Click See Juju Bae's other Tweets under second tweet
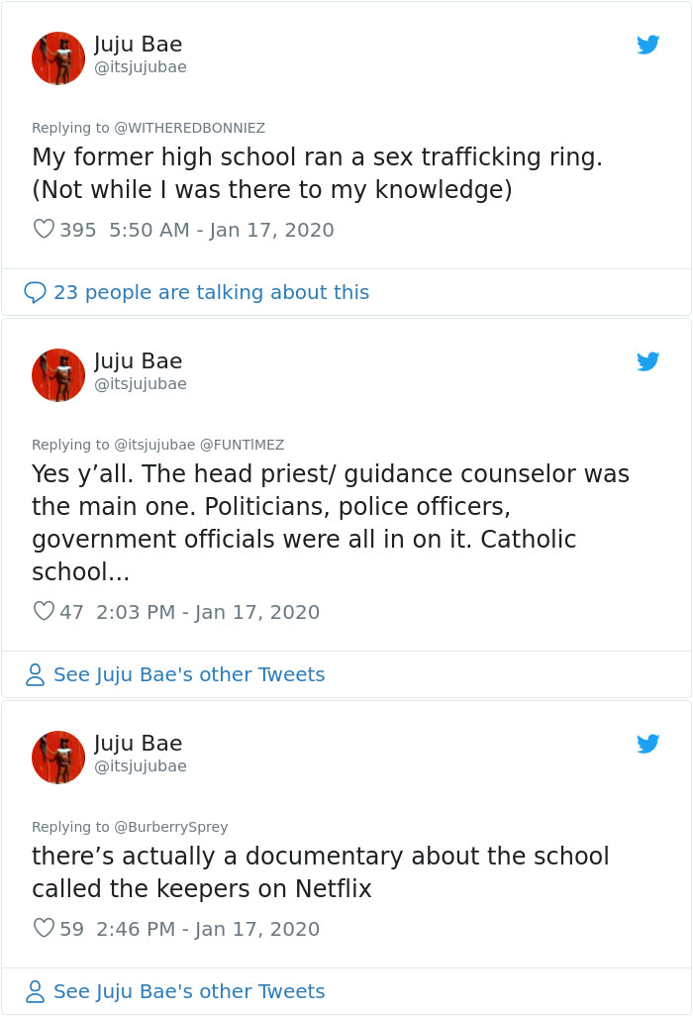 [x=187, y=674]
